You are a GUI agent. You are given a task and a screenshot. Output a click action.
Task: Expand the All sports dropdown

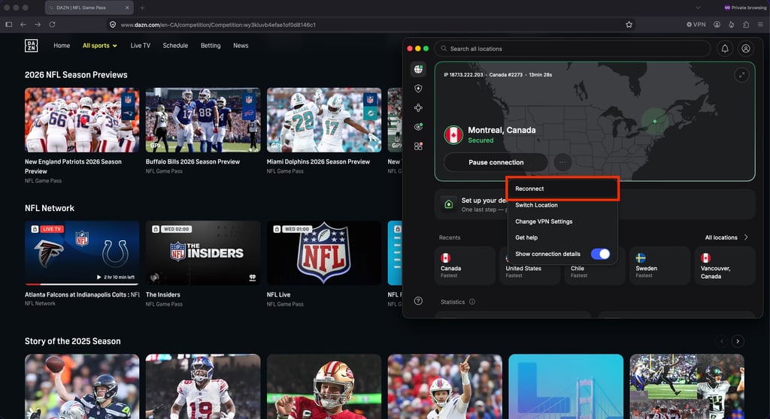click(100, 46)
